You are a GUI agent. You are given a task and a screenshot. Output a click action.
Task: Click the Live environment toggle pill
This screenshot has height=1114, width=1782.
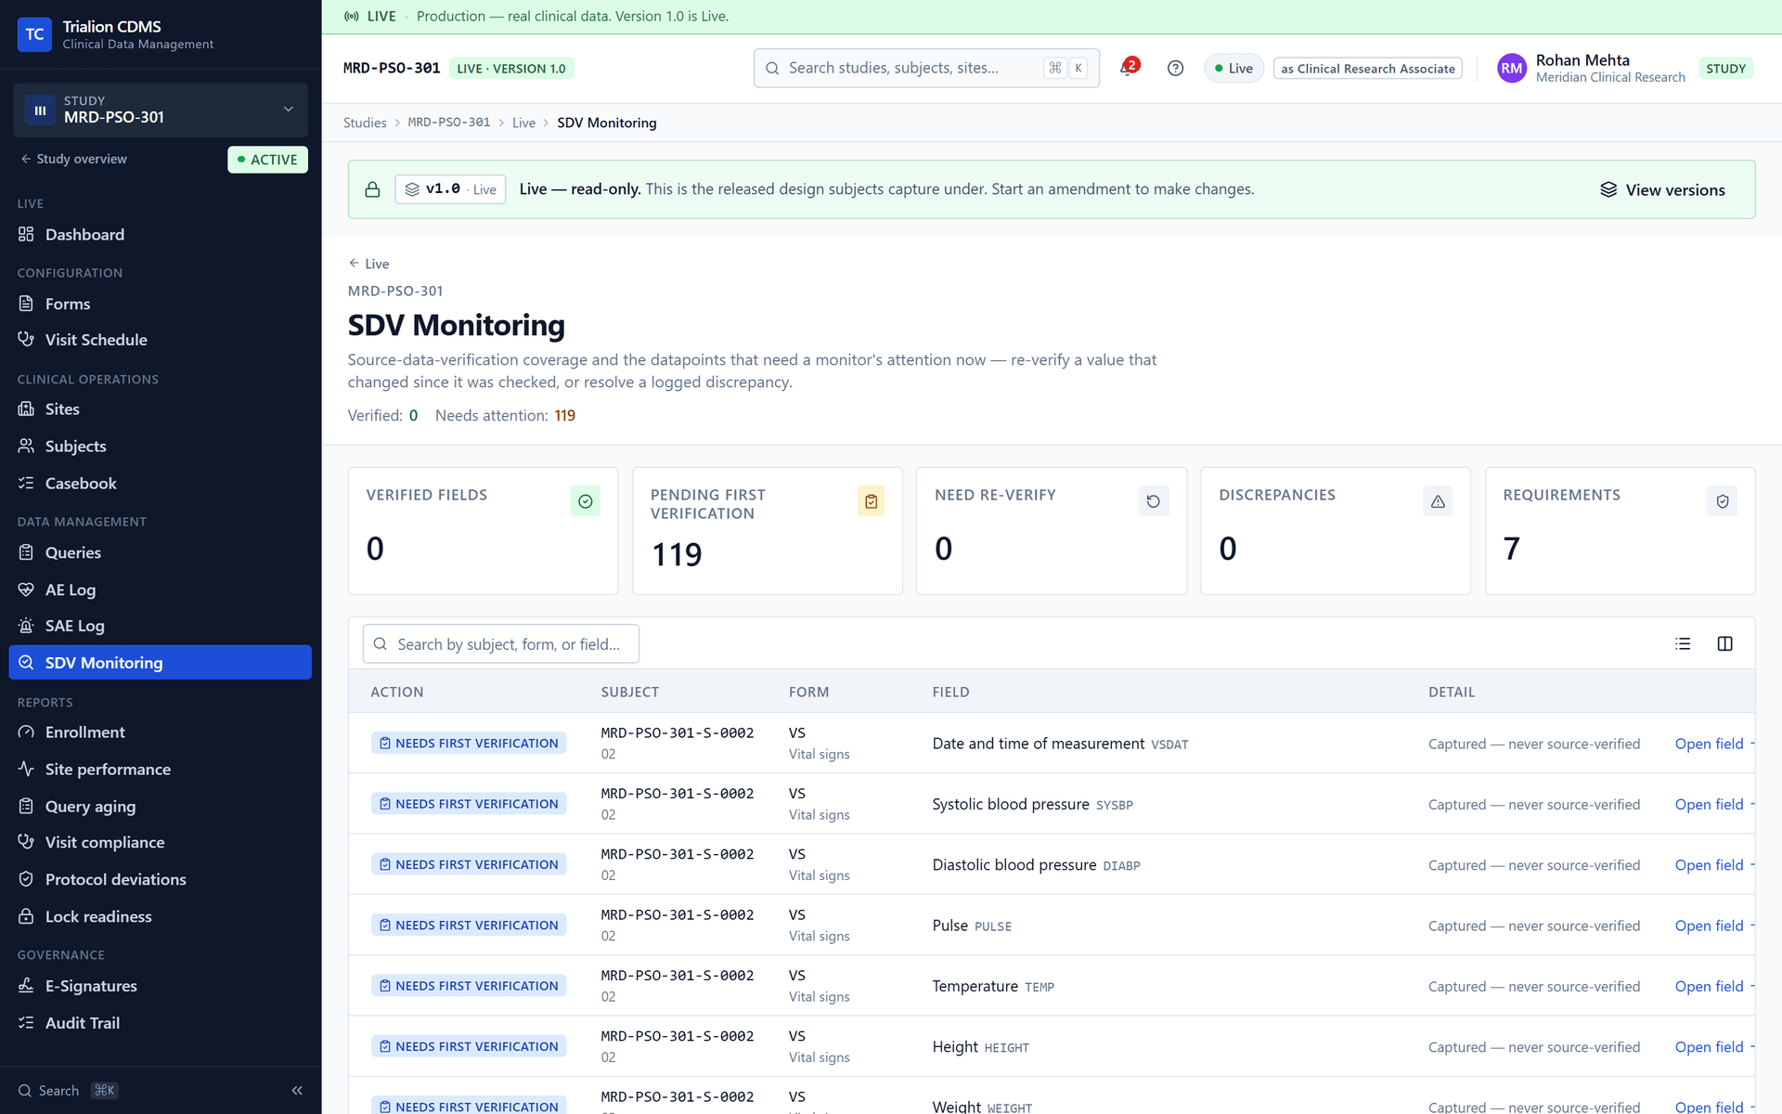tap(1233, 69)
